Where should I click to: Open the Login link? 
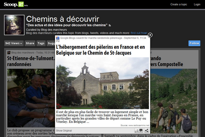(197, 4)
